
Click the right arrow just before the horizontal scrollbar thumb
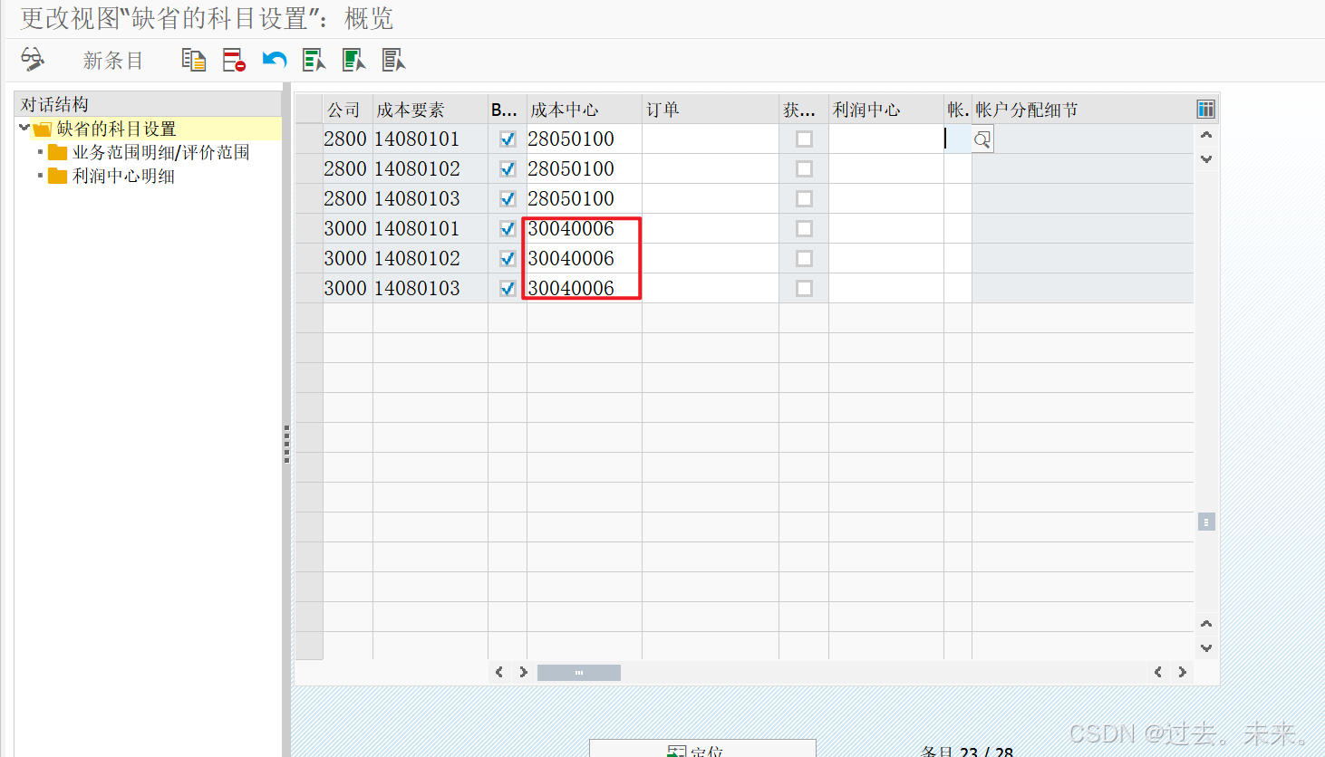[523, 672]
